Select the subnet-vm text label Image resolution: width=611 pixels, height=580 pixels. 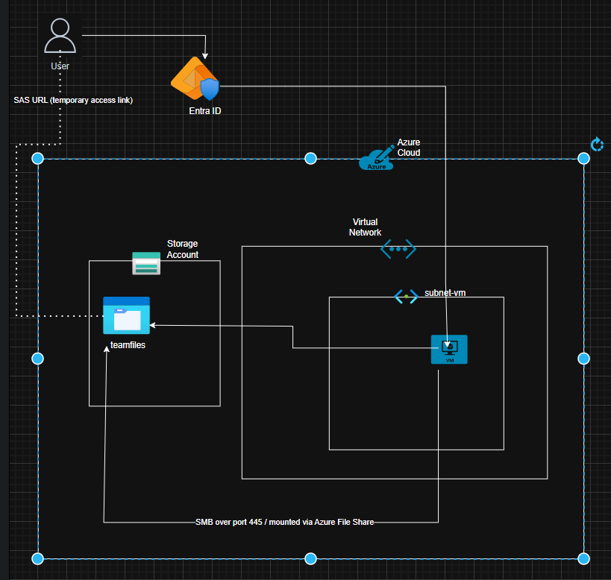[x=445, y=293]
